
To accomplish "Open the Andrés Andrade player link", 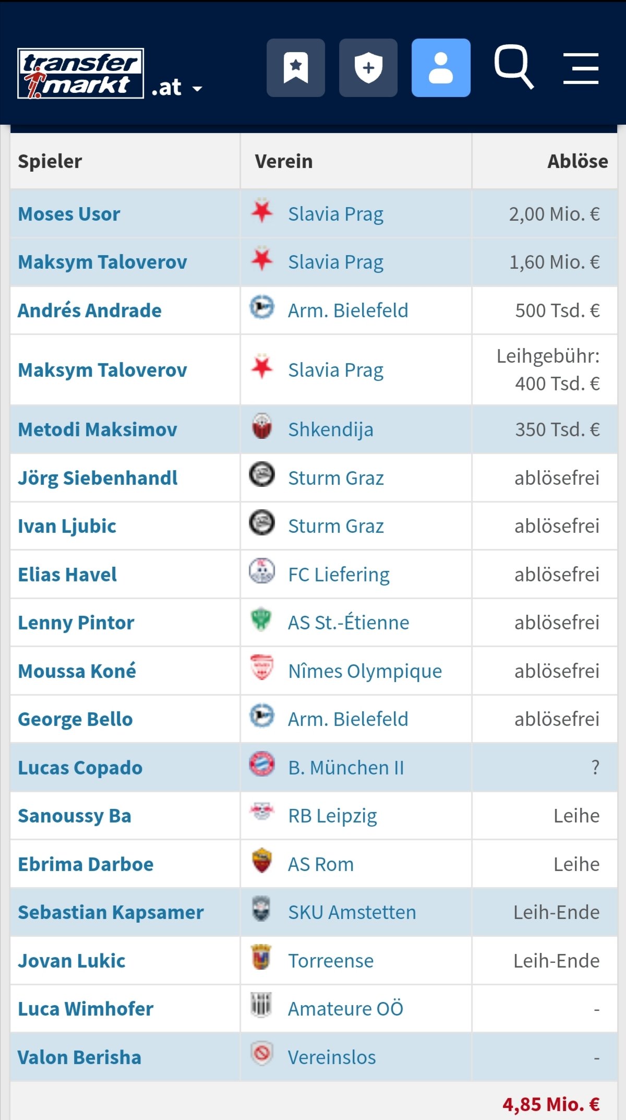I will click(x=90, y=311).
